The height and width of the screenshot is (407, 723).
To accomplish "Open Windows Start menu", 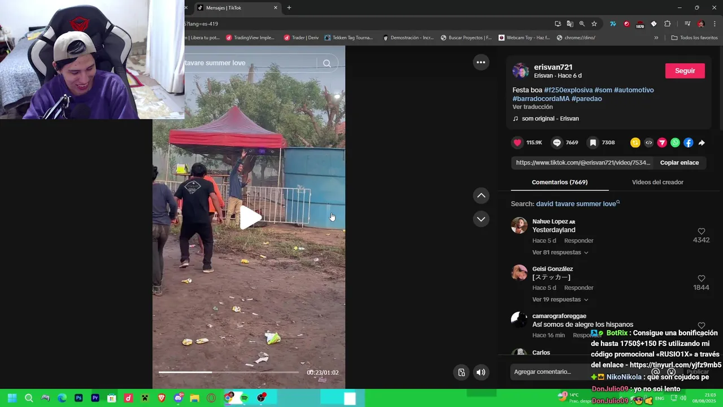I will (x=12, y=398).
